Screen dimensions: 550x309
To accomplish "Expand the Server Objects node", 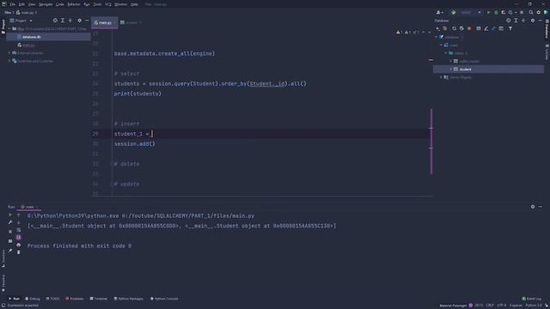I will 441,77.
